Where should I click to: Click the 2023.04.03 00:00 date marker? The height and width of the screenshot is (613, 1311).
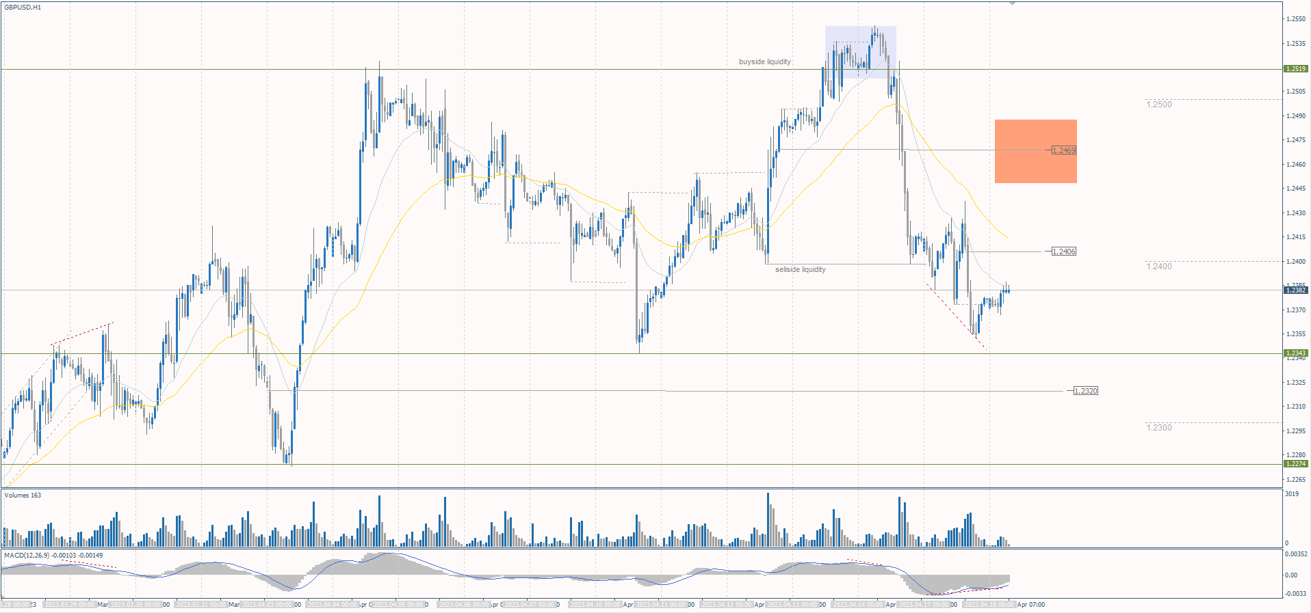(x=268, y=605)
